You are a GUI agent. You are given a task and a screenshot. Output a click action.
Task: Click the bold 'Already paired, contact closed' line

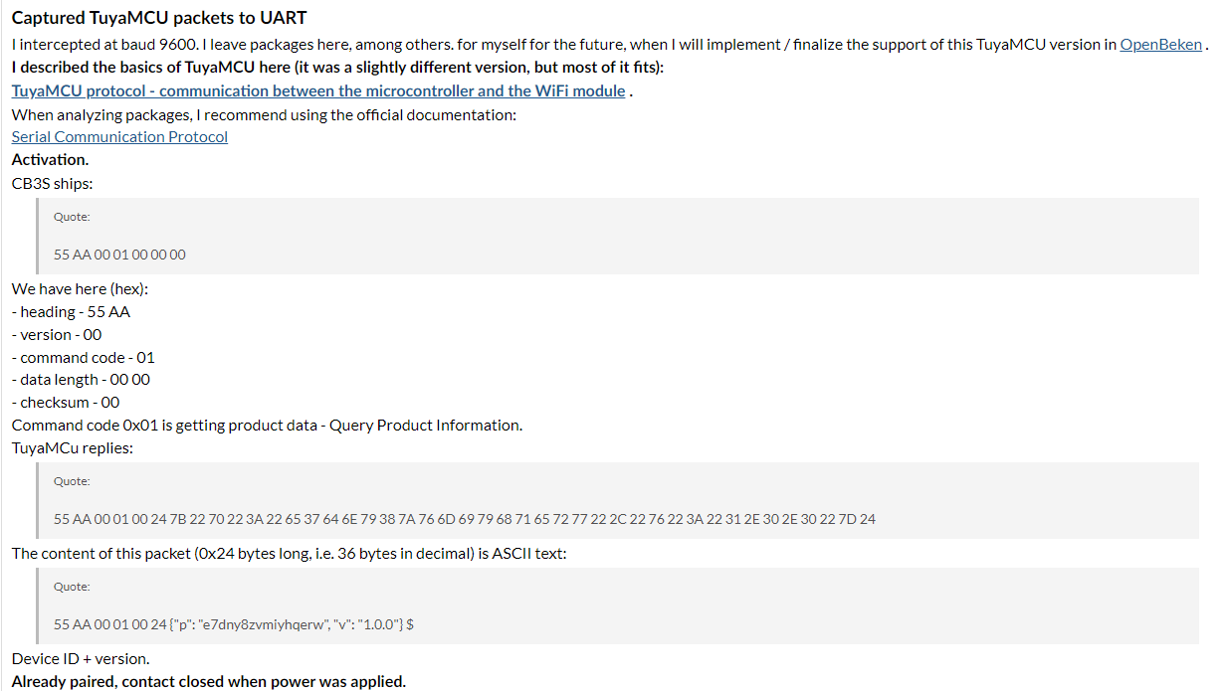209,682
